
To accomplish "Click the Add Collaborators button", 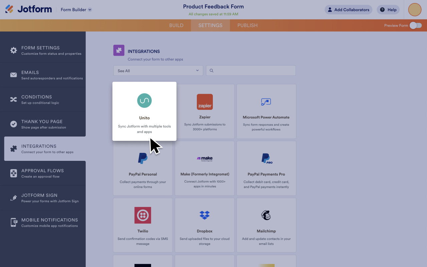I will click(348, 10).
